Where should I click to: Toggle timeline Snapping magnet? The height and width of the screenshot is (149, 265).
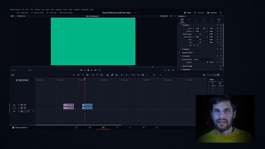tap(108, 75)
